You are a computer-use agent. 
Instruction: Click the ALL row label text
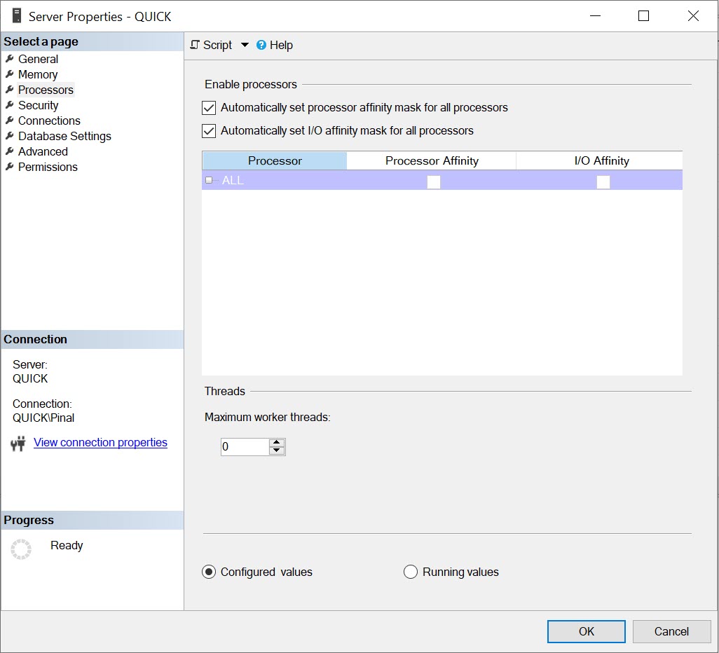point(233,180)
